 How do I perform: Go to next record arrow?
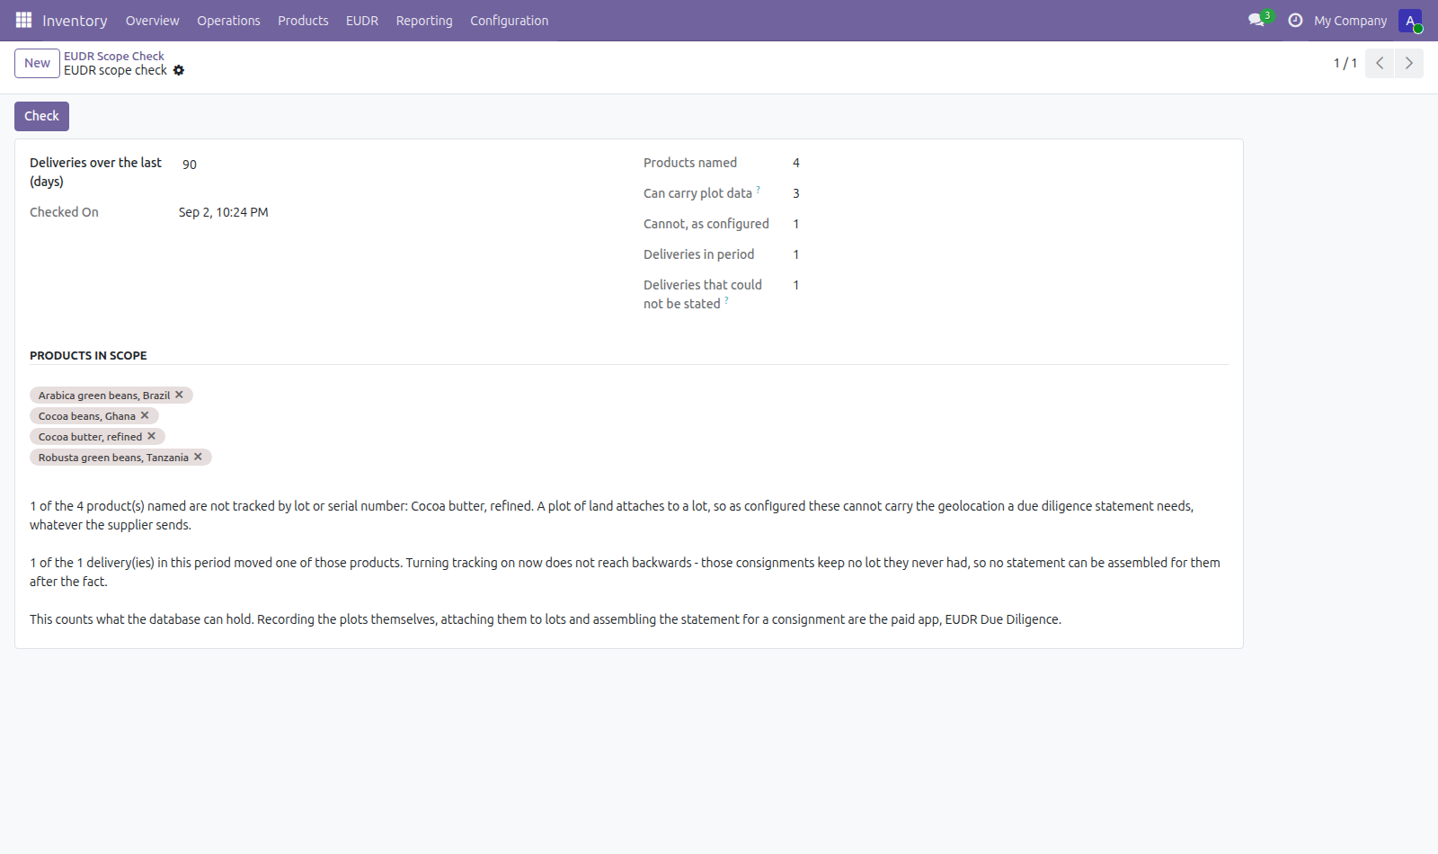coord(1408,63)
